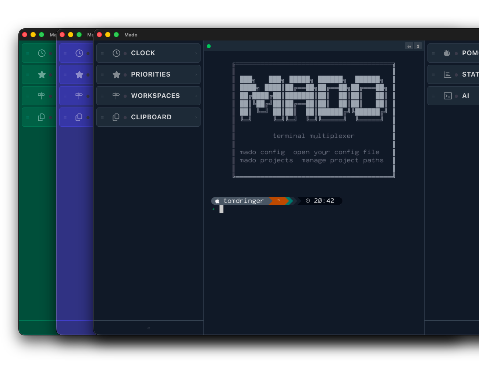
Task: Click the signpost icon beside WORKSPACES
Action: (116, 96)
